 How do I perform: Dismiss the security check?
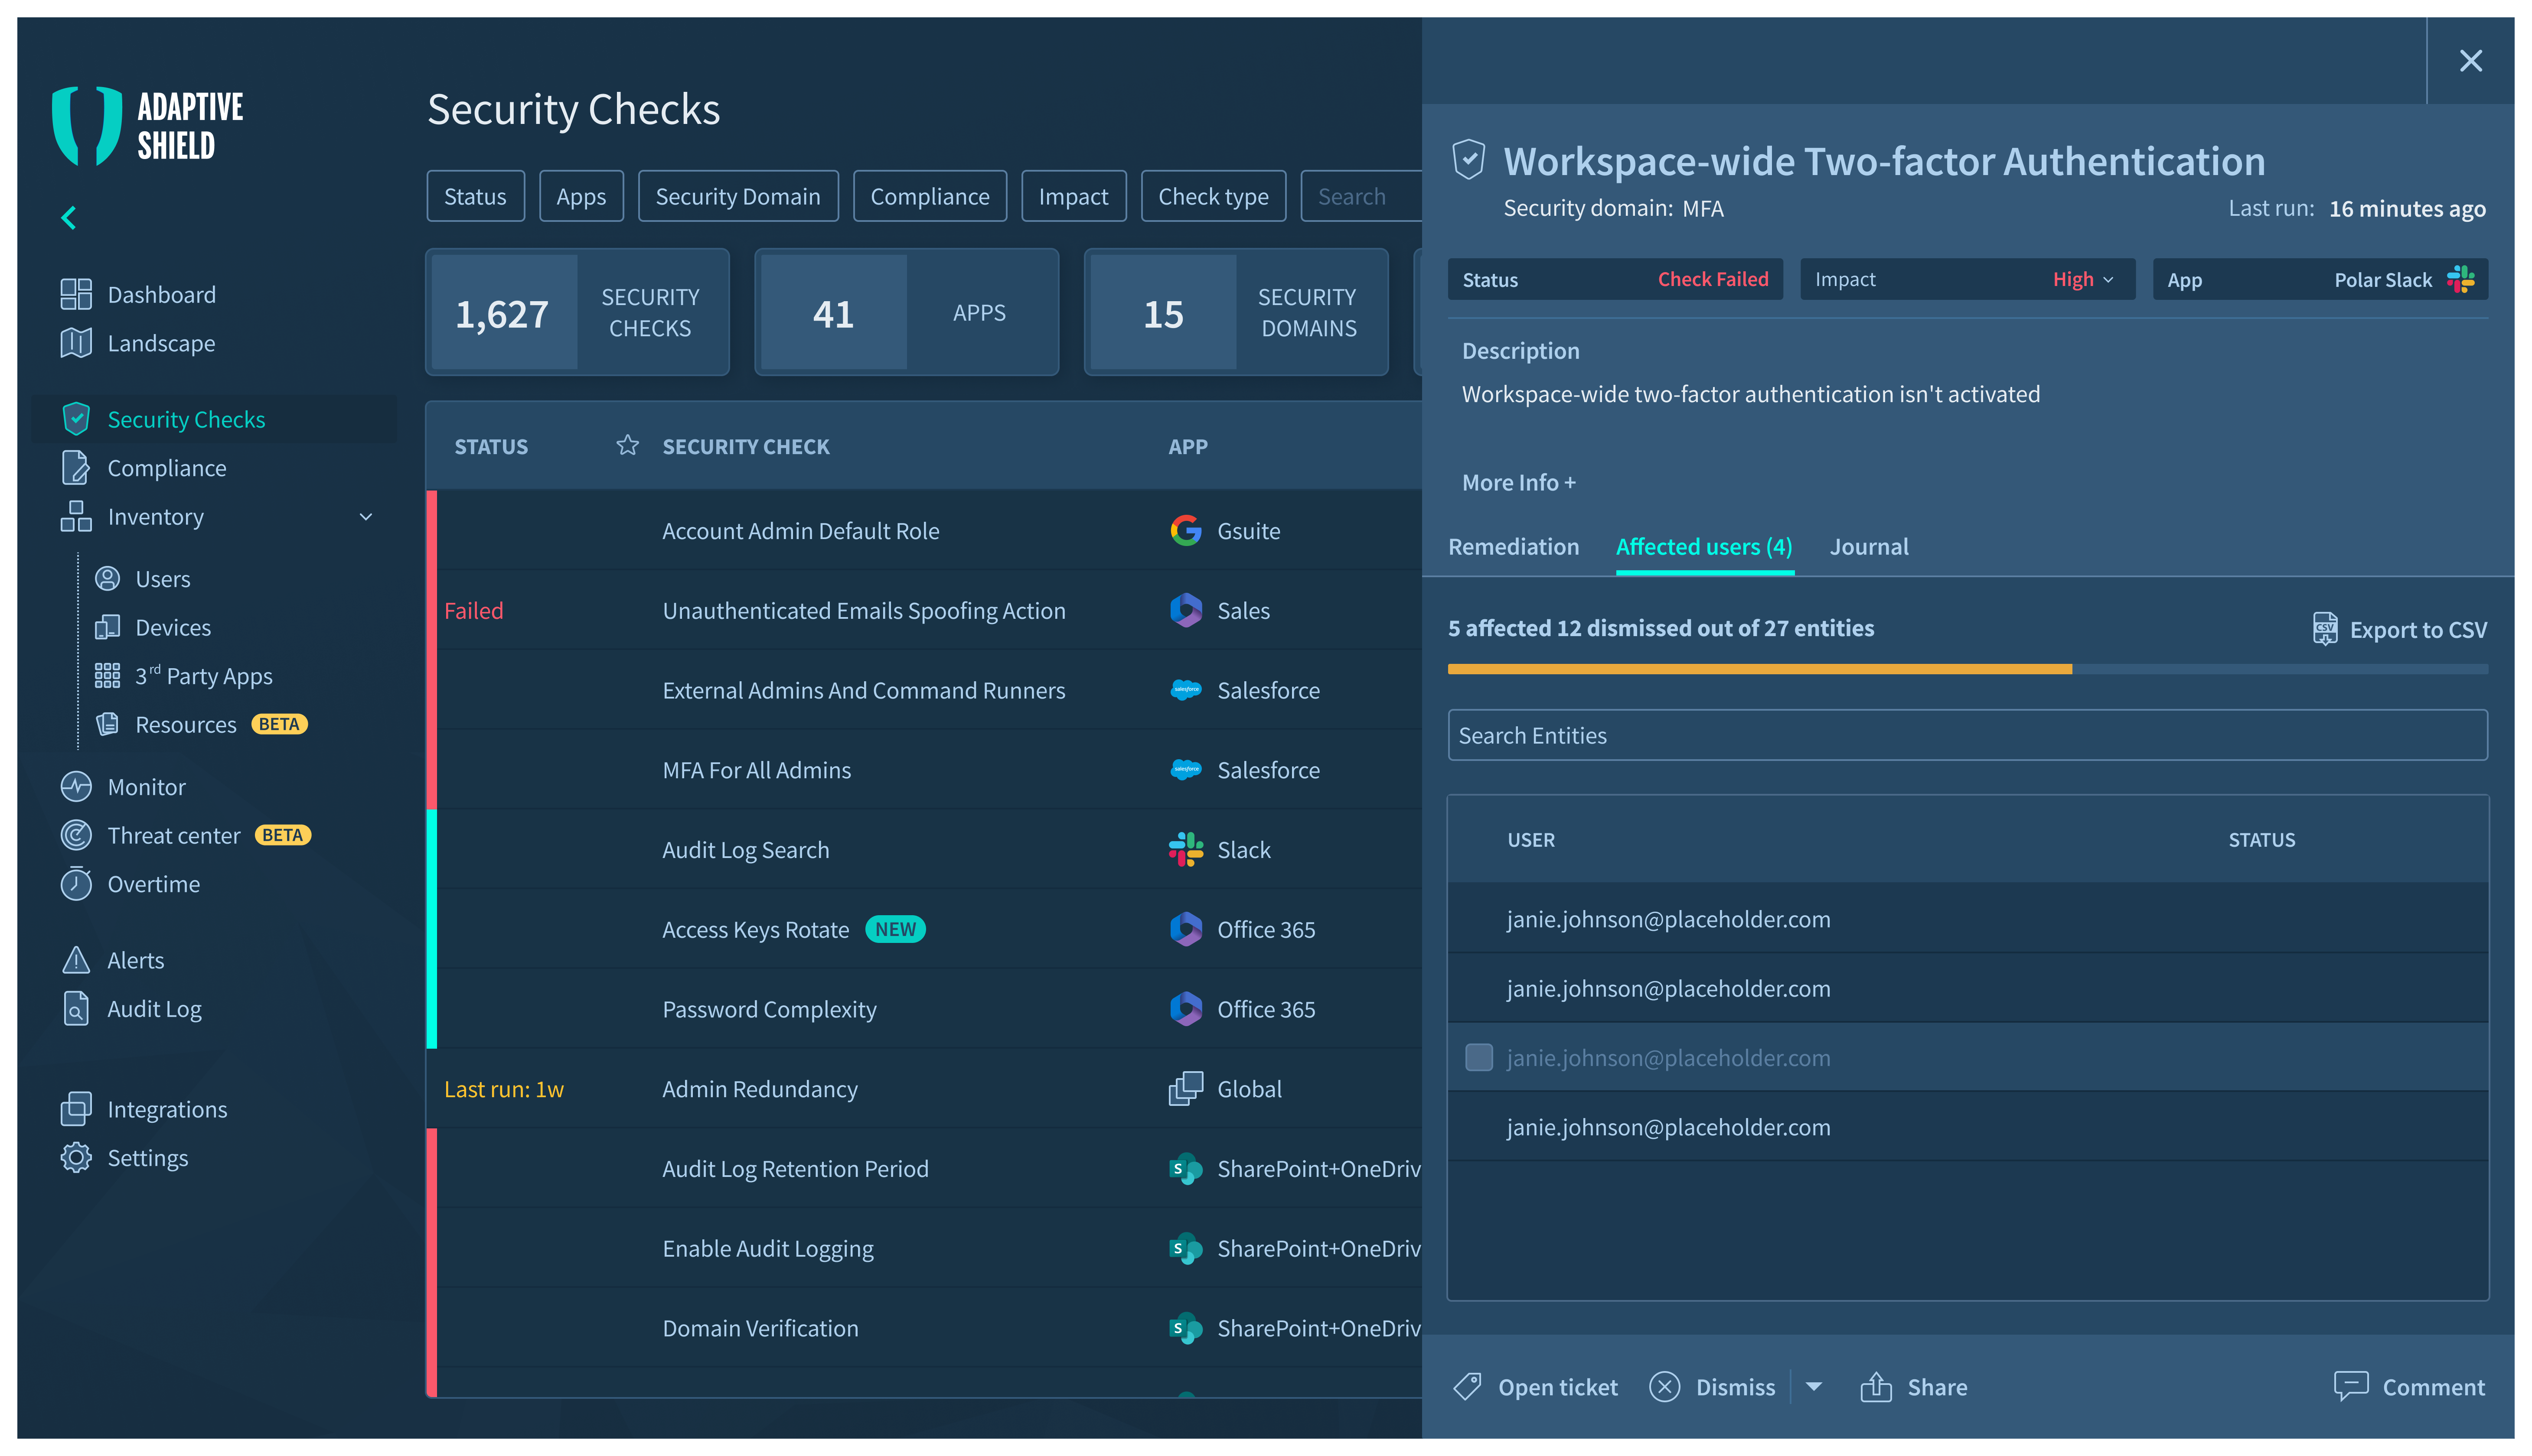tap(1713, 1387)
